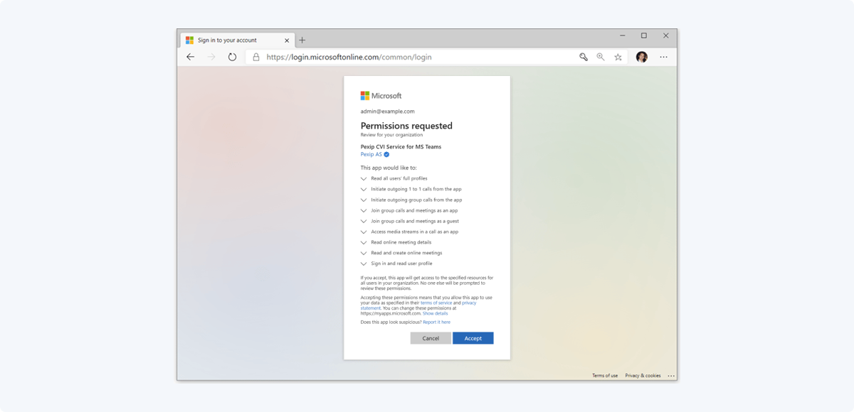The image size is (854, 412).
Task: Click the back navigation arrow
Action: (189, 57)
